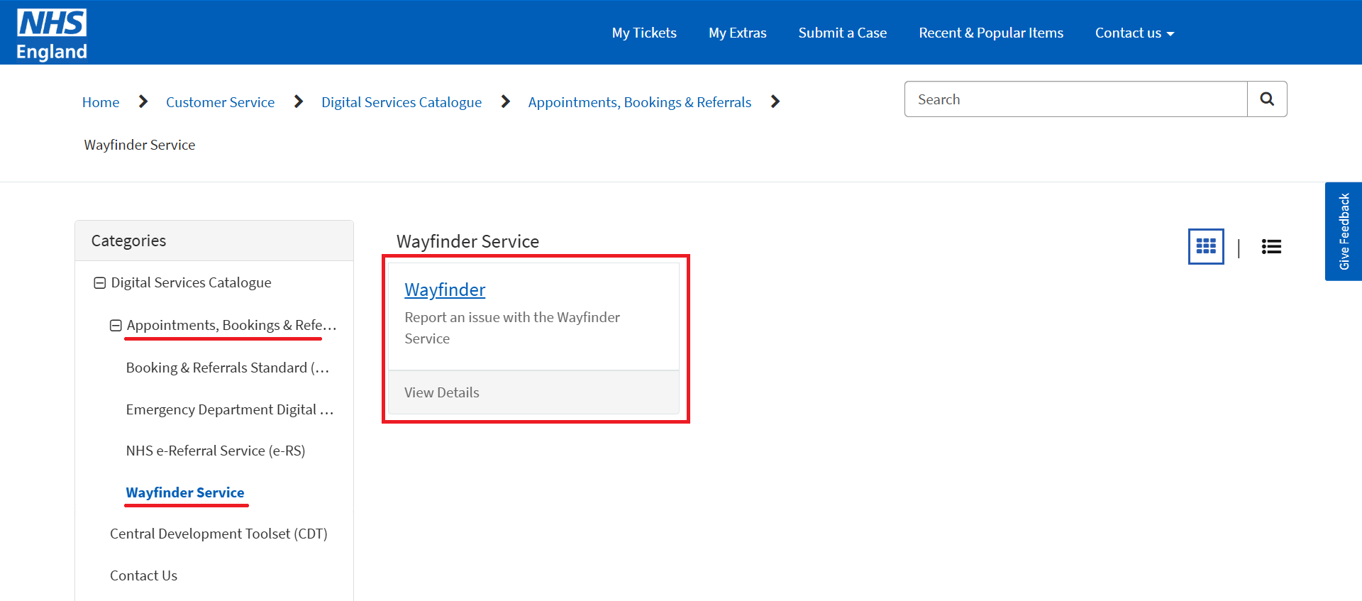Switch to list view icon
Viewport: 1362px width, 601px height.
point(1271,246)
